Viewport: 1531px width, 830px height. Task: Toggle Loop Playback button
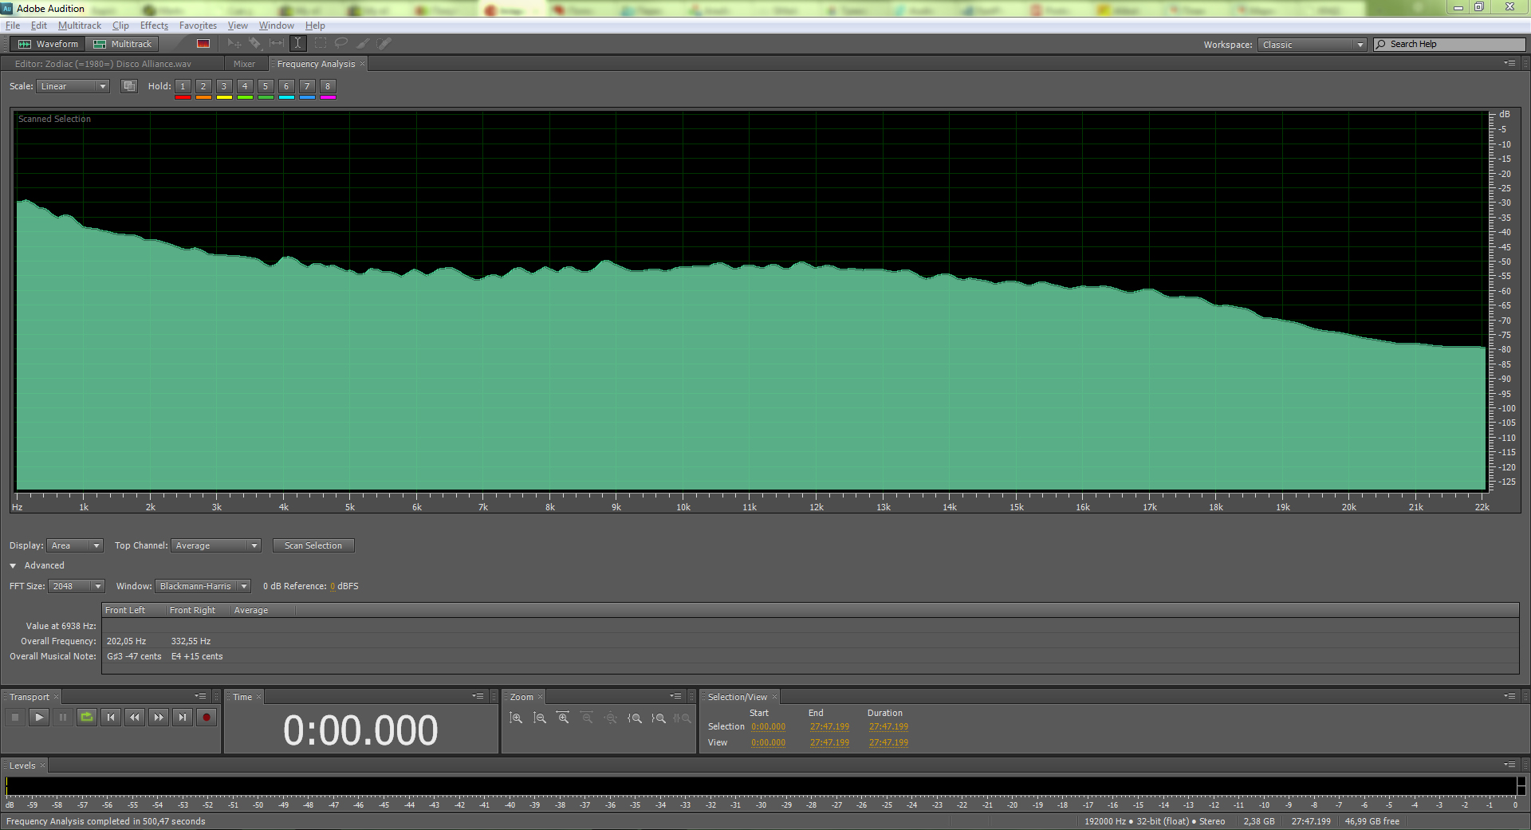(x=87, y=718)
